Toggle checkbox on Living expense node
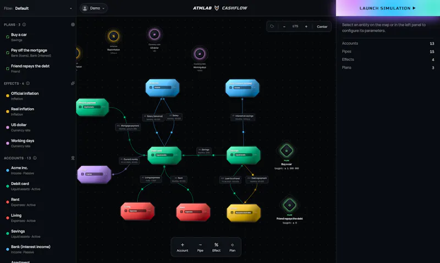This screenshot has height=263, width=440. point(126,211)
